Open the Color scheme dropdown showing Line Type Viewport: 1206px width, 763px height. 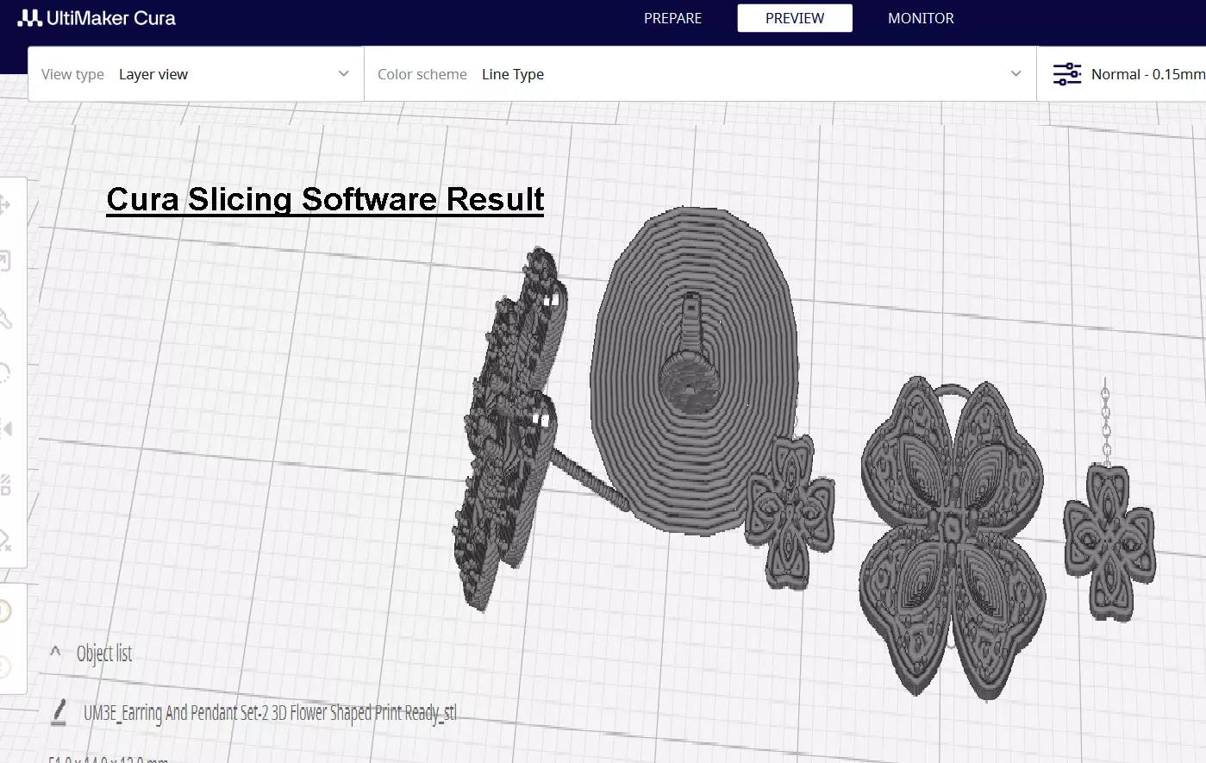point(700,74)
